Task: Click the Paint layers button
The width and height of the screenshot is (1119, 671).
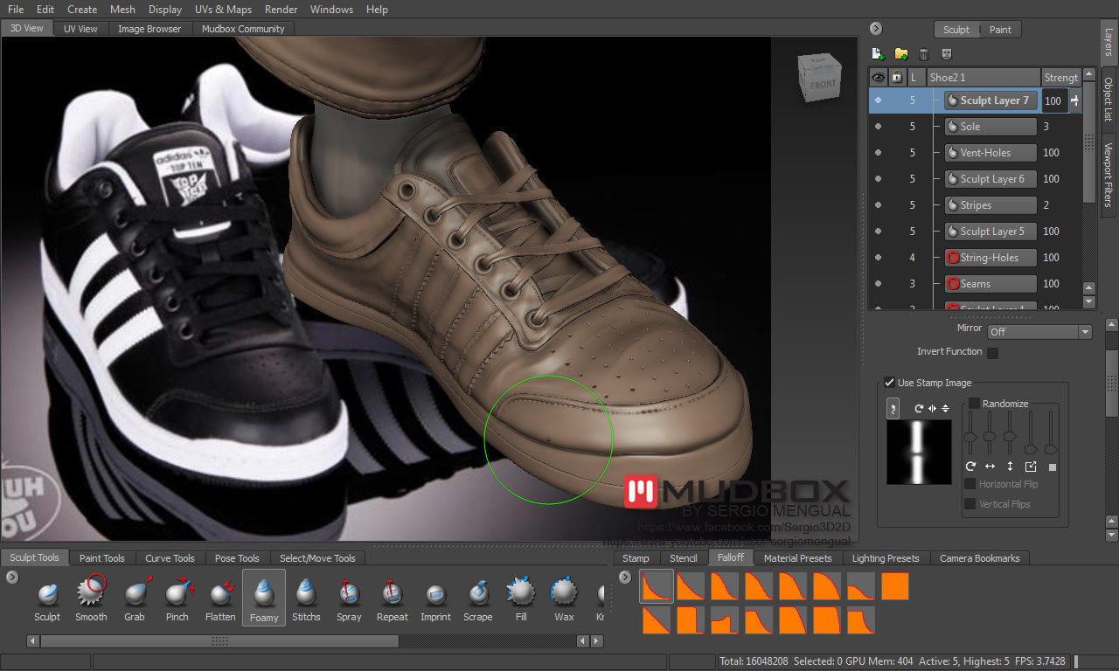Action: tap(1000, 30)
